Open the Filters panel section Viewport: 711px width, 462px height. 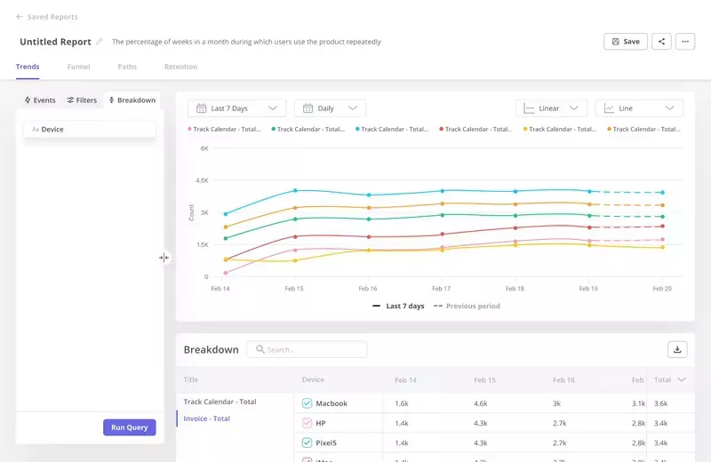pos(82,100)
